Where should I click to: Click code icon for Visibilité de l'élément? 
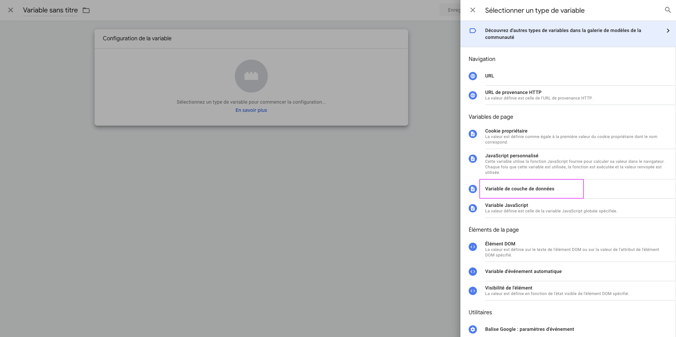coord(473,291)
